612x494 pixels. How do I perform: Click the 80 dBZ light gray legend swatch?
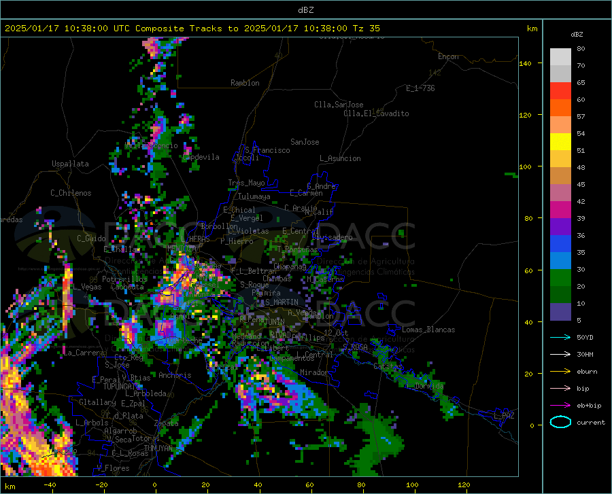(560, 56)
